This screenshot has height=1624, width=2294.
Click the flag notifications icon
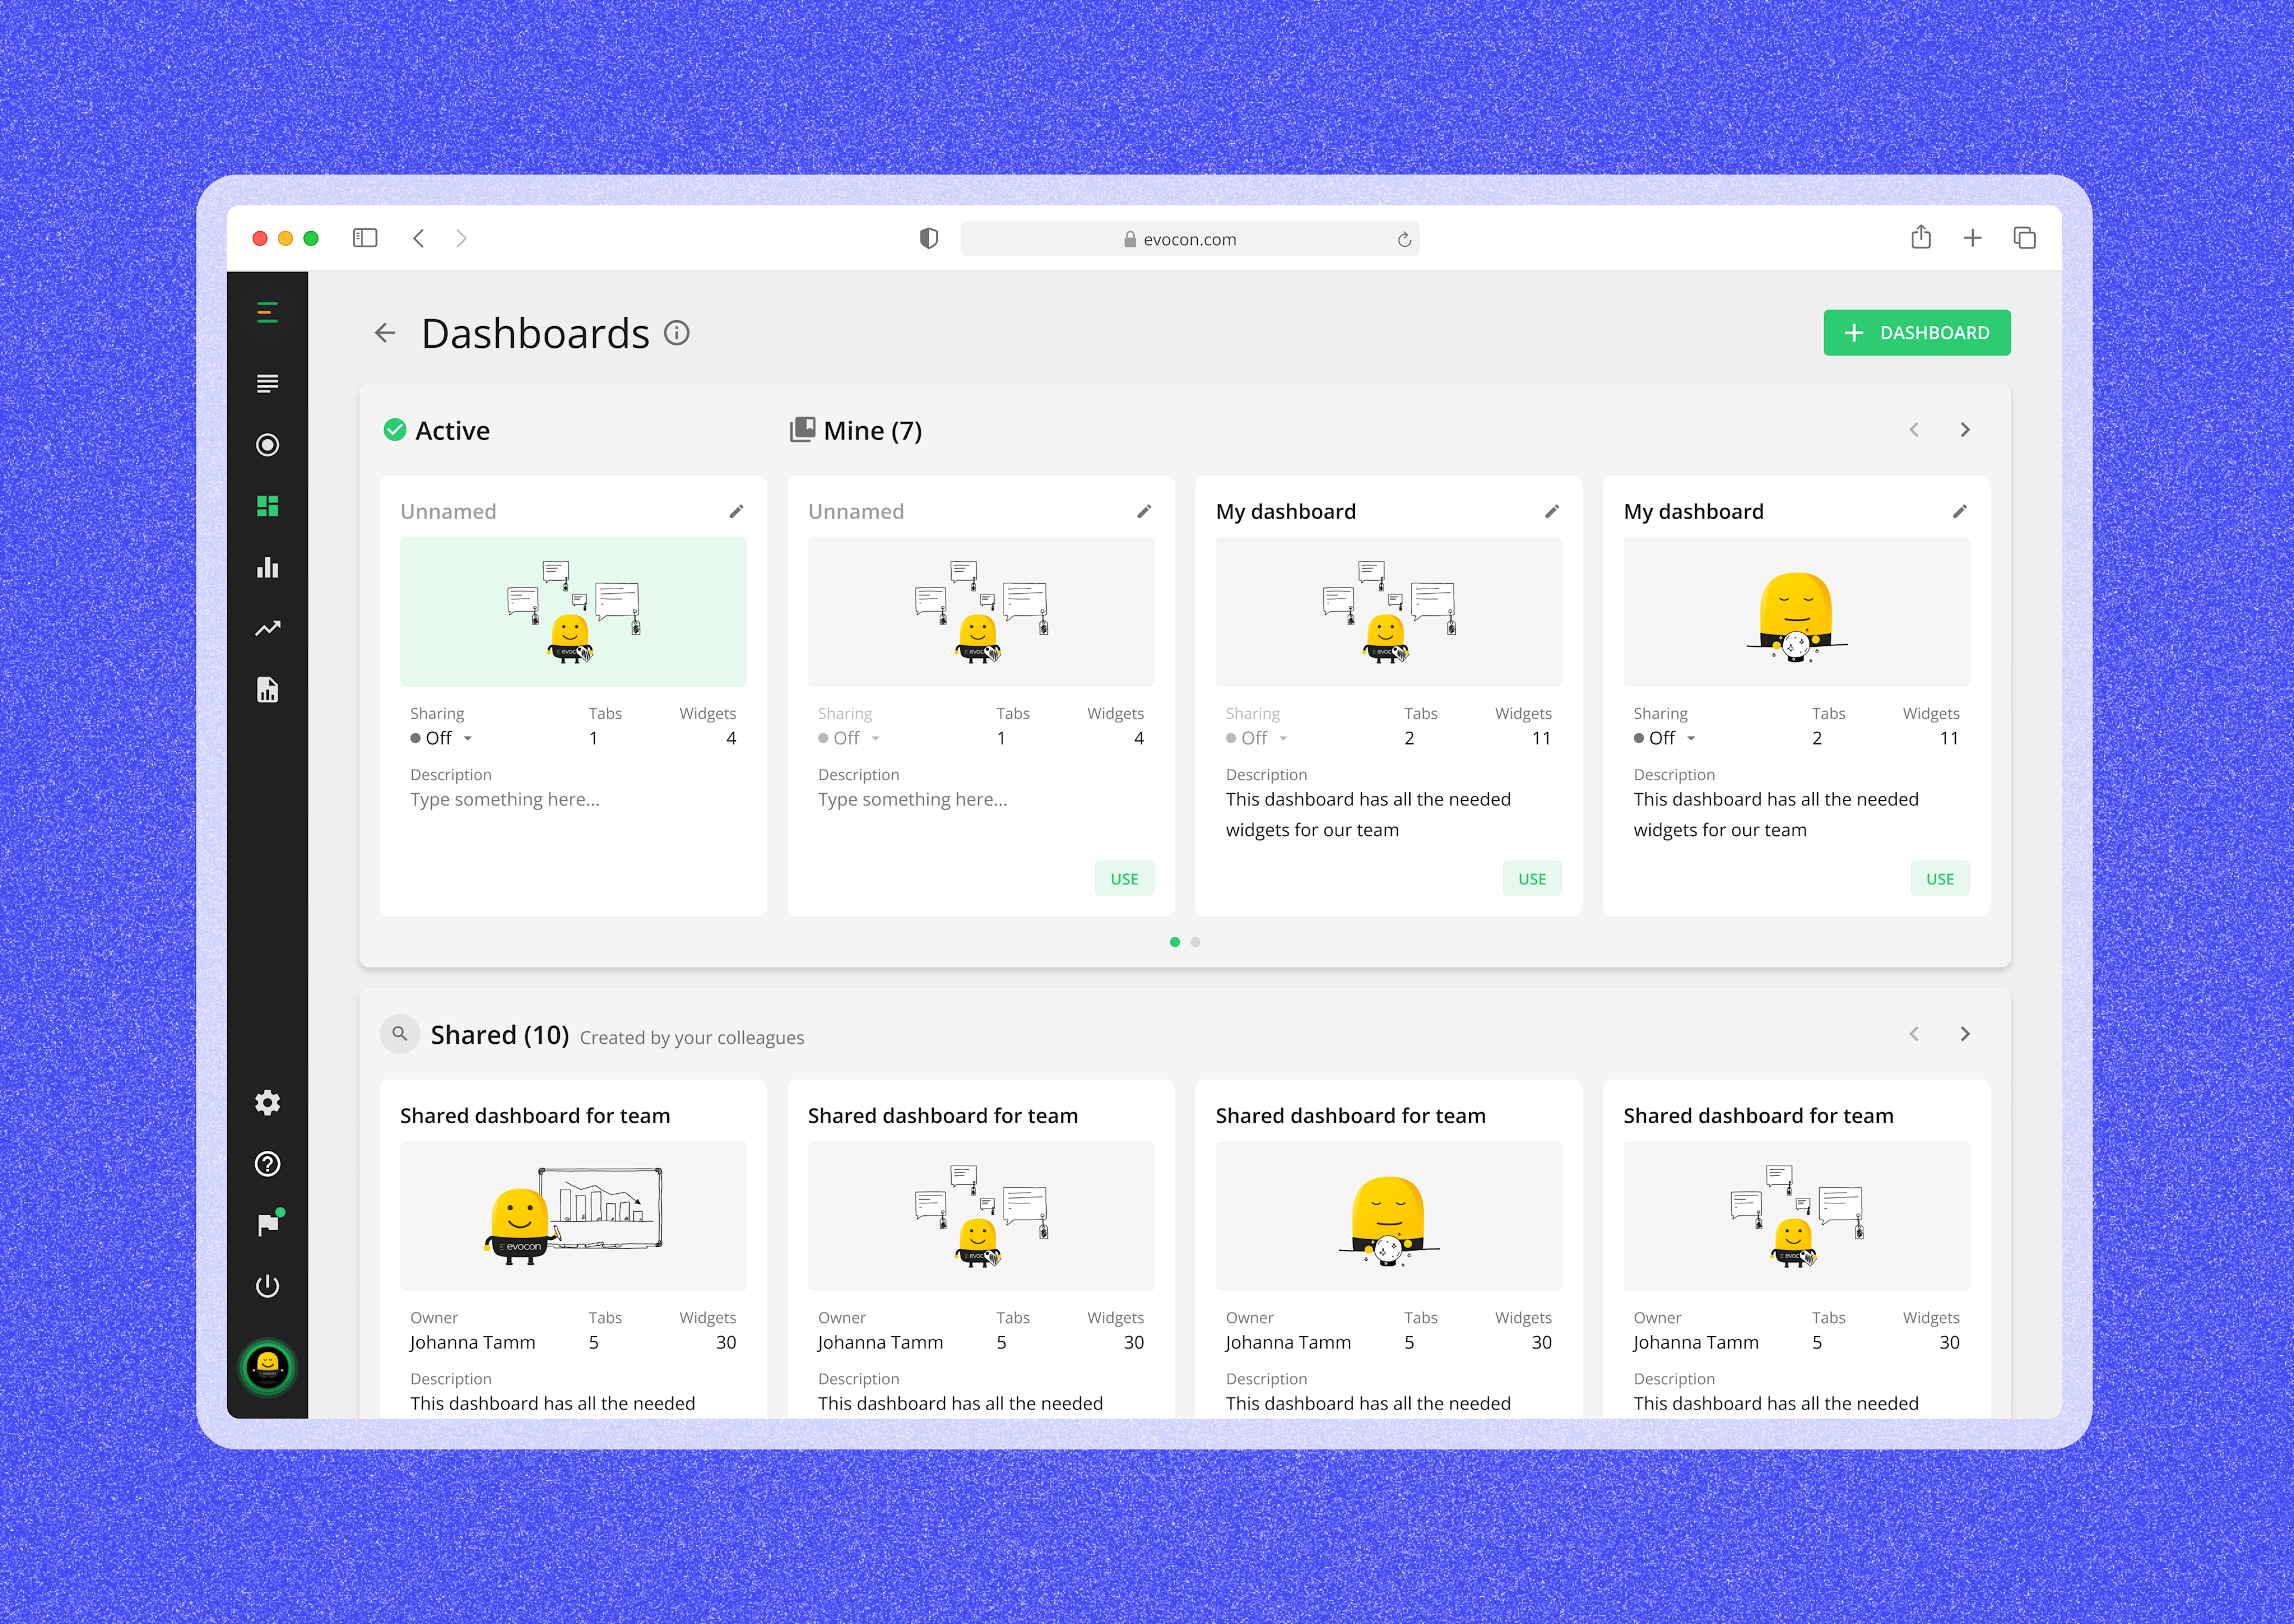coord(267,1224)
